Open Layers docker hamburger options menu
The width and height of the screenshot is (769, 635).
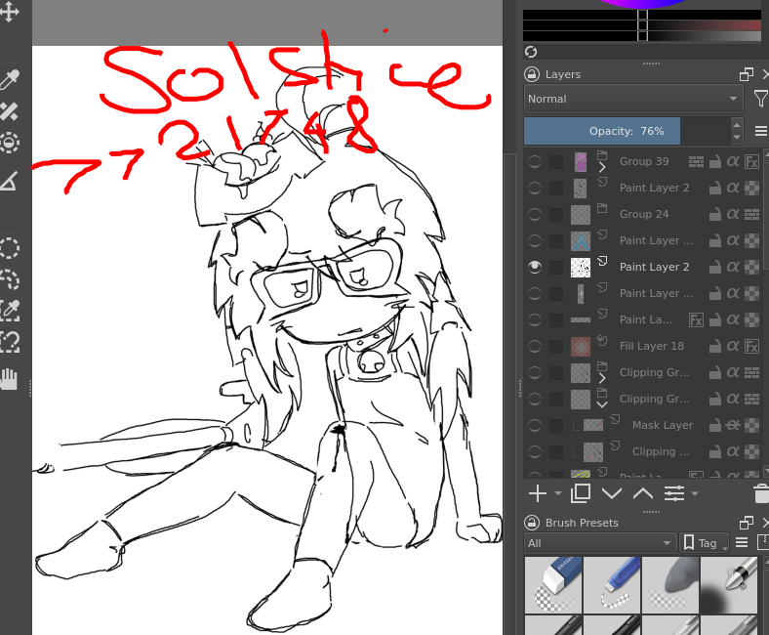point(760,131)
